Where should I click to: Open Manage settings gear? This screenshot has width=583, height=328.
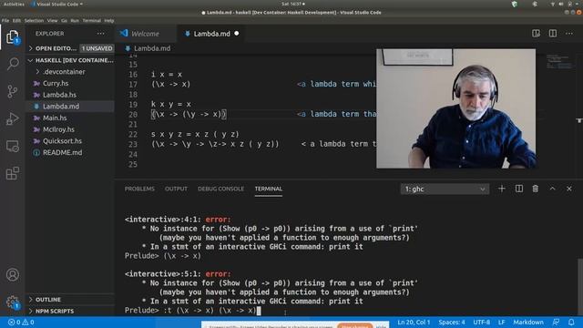[x=12, y=302]
